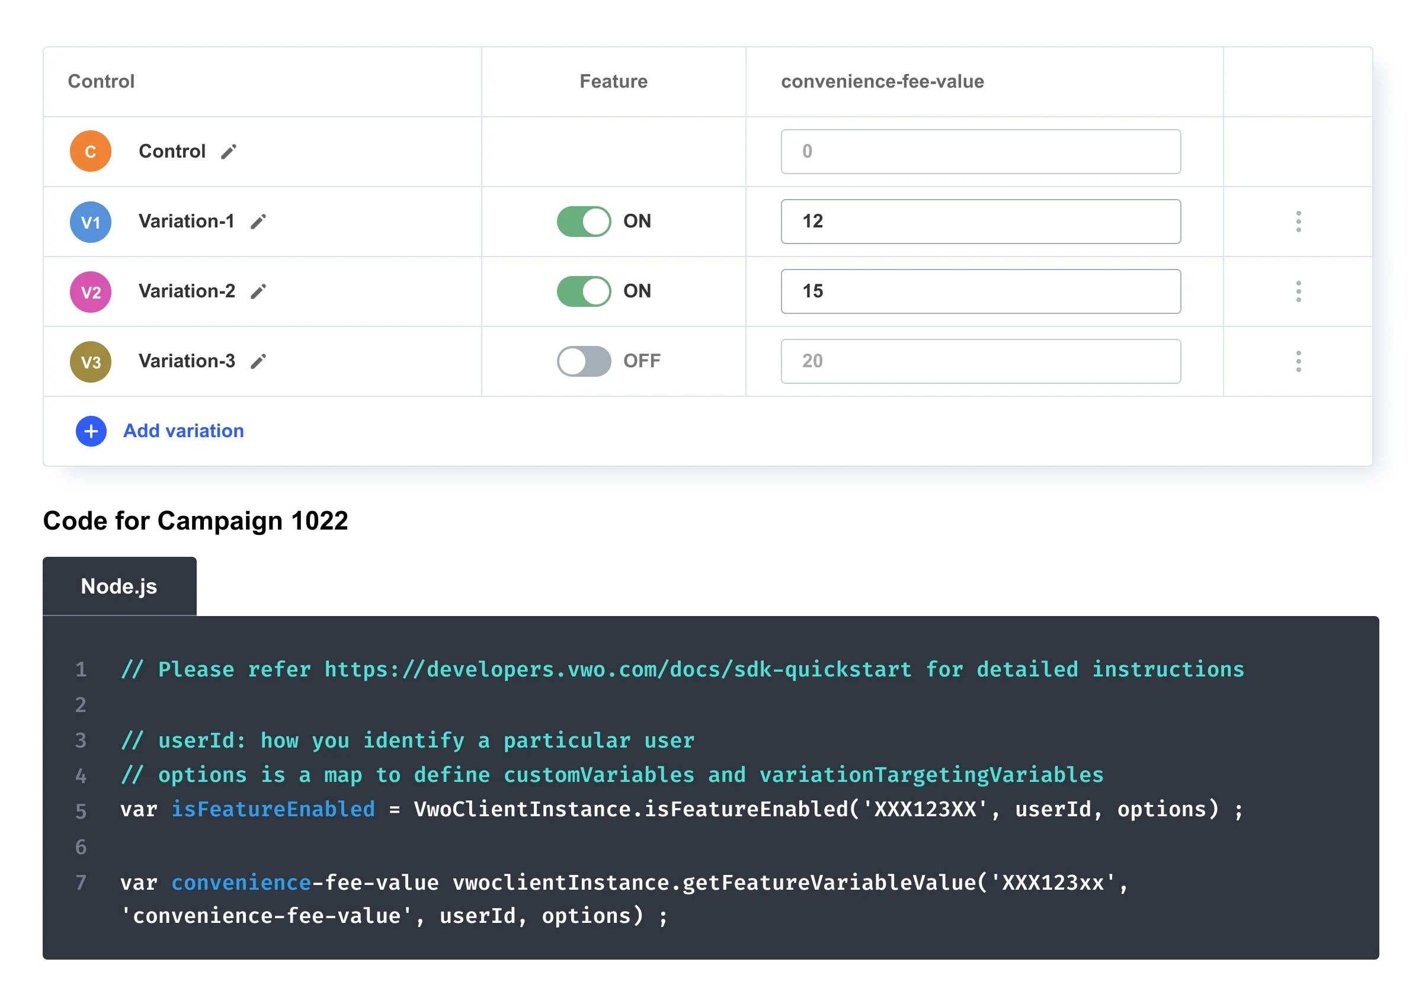Click the blue V1 variation badge
Screen dimensions: 1422x1007
(x=91, y=222)
